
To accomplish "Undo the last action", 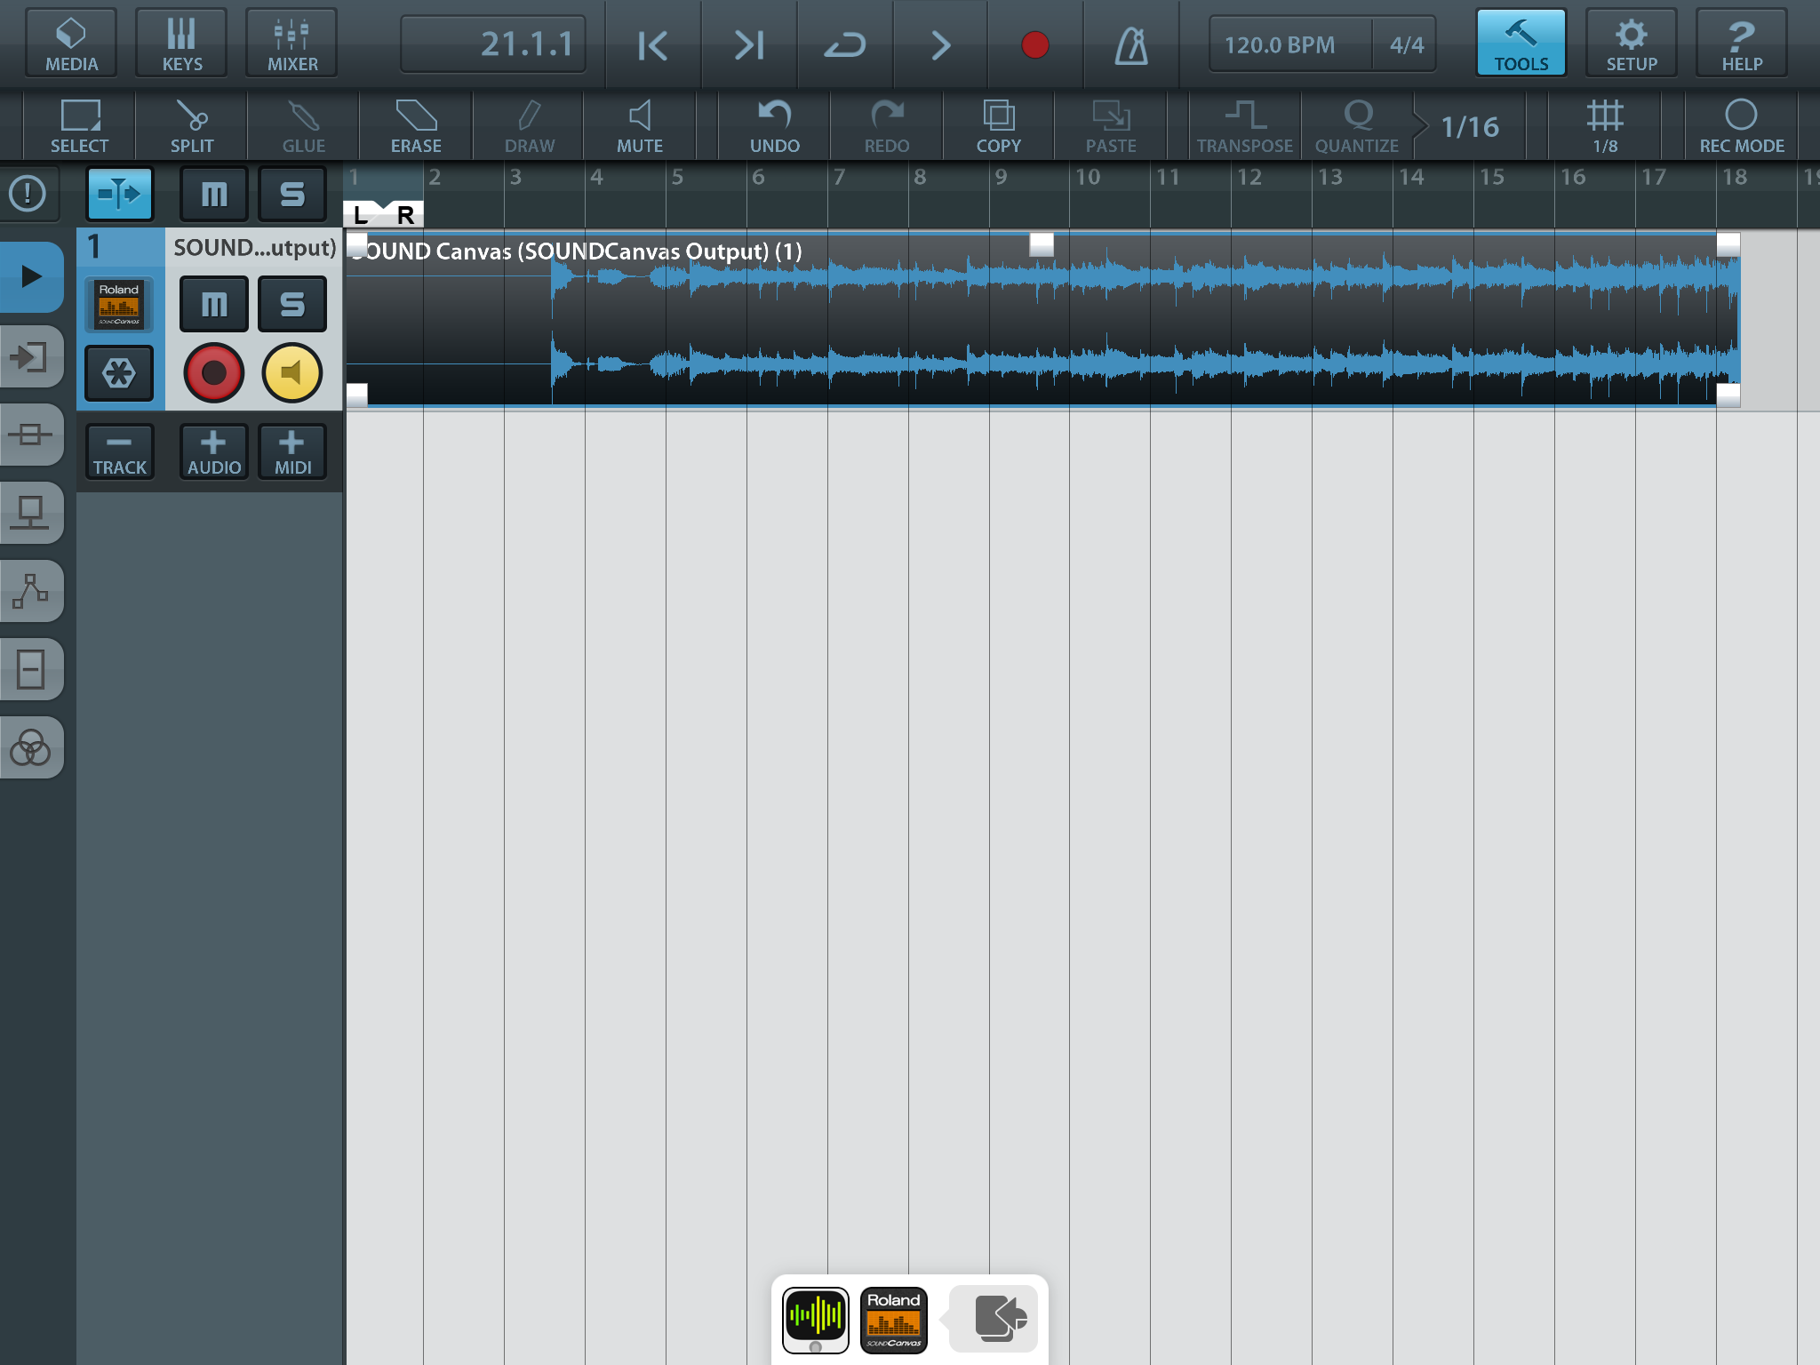I will [775, 126].
